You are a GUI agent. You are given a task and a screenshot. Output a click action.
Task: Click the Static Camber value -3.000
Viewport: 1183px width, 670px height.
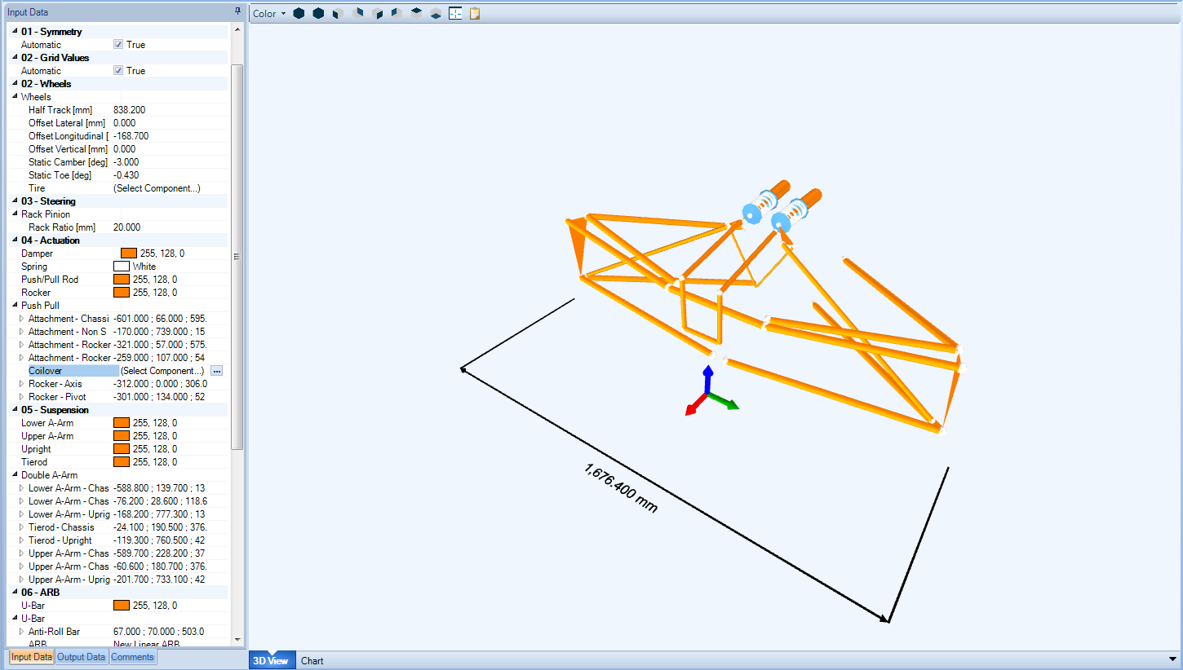126,162
